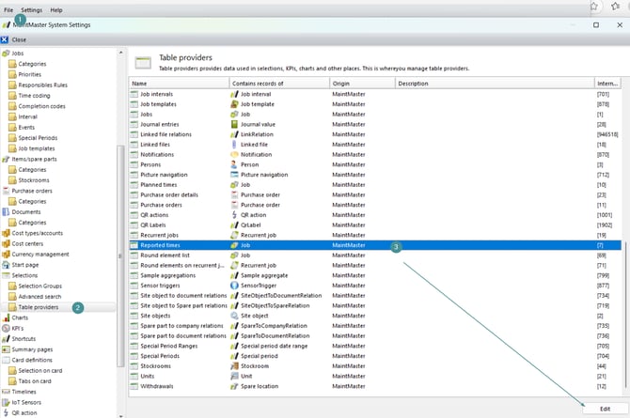
Task: Select the Withdrawals table provider row
Action: 157,385
